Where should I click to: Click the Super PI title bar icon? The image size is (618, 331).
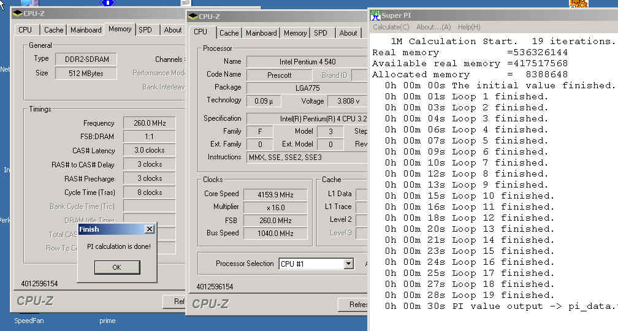(x=375, y=15)
